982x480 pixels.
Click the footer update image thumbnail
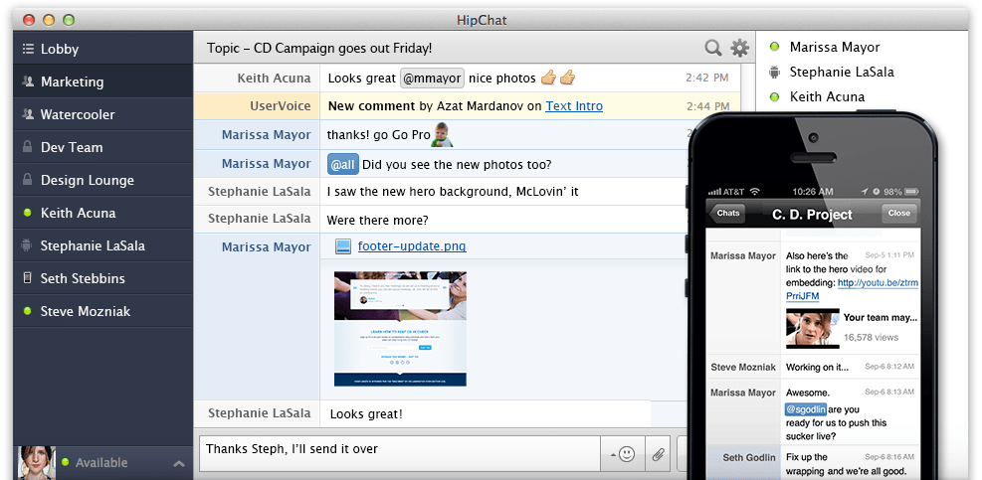coord(400,329)
